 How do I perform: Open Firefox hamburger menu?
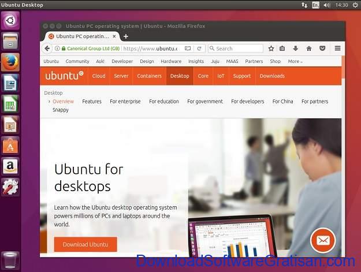337,49
